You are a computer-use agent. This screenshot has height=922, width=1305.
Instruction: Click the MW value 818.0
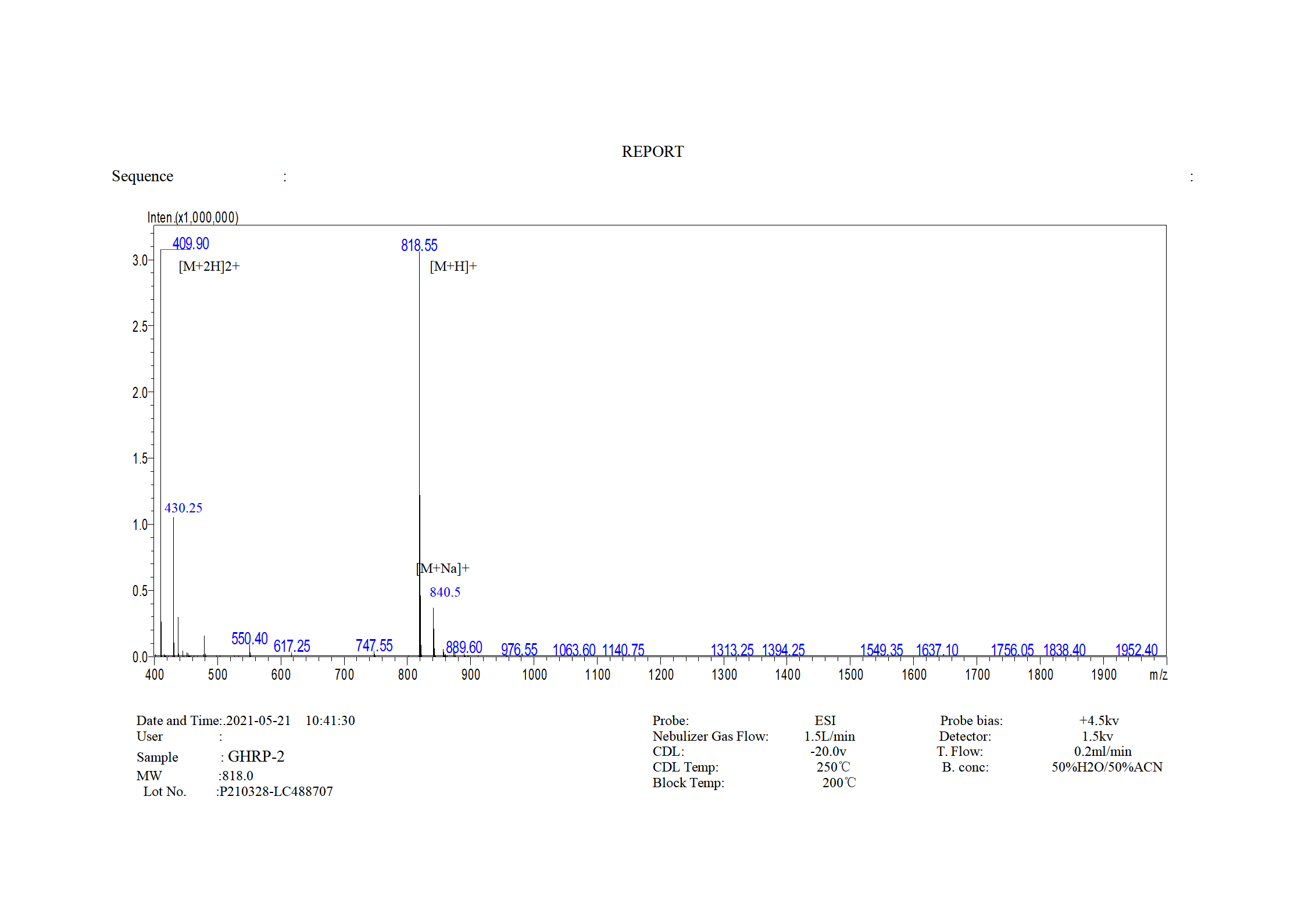237,776
